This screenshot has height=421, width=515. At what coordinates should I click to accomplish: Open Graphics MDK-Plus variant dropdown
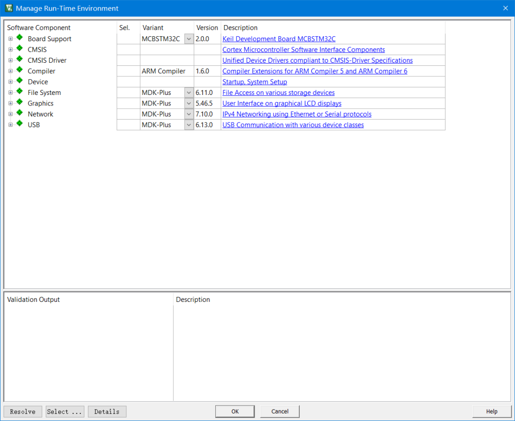click(189, 103)
